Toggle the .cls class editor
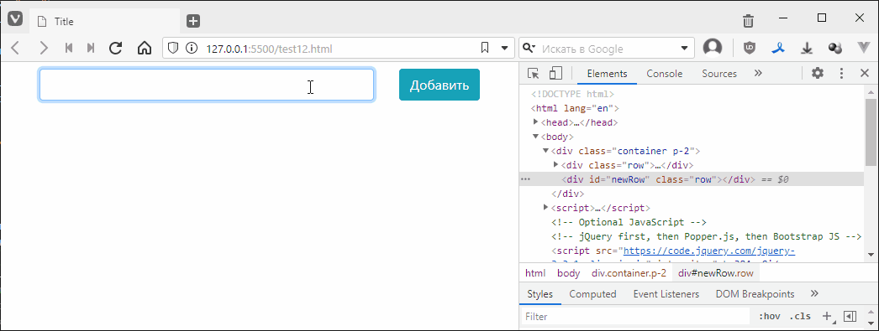Screen dimensions: 879x331 pyautogui.click(x=800, y=317)
